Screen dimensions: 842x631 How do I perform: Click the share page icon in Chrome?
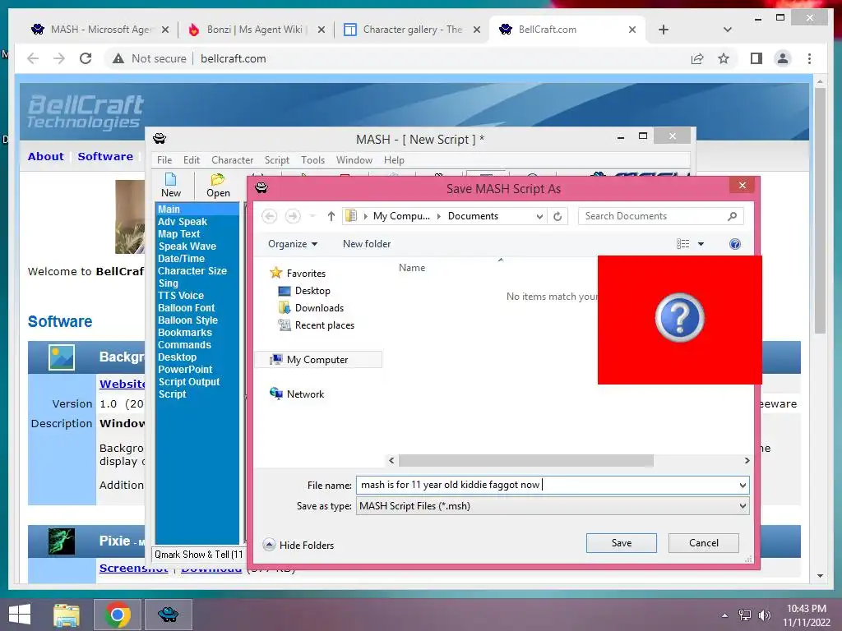click(x=697, y=58)
